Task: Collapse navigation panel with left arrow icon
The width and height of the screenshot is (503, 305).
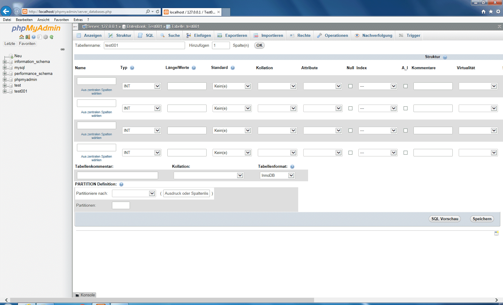Action: pos(75,27)
